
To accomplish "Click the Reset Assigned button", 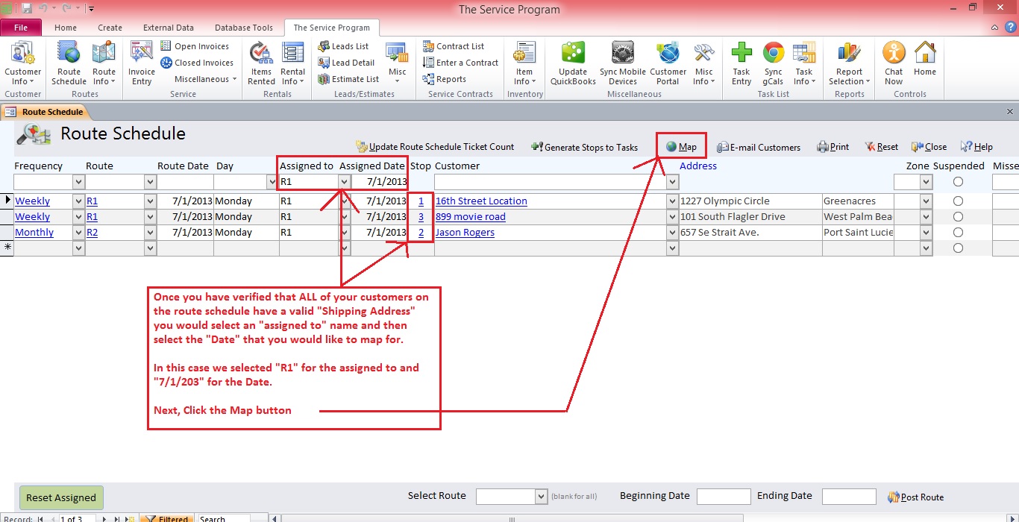I will point(61,497).
